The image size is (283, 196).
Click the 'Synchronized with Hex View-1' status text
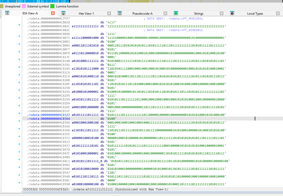click(141, 189)
